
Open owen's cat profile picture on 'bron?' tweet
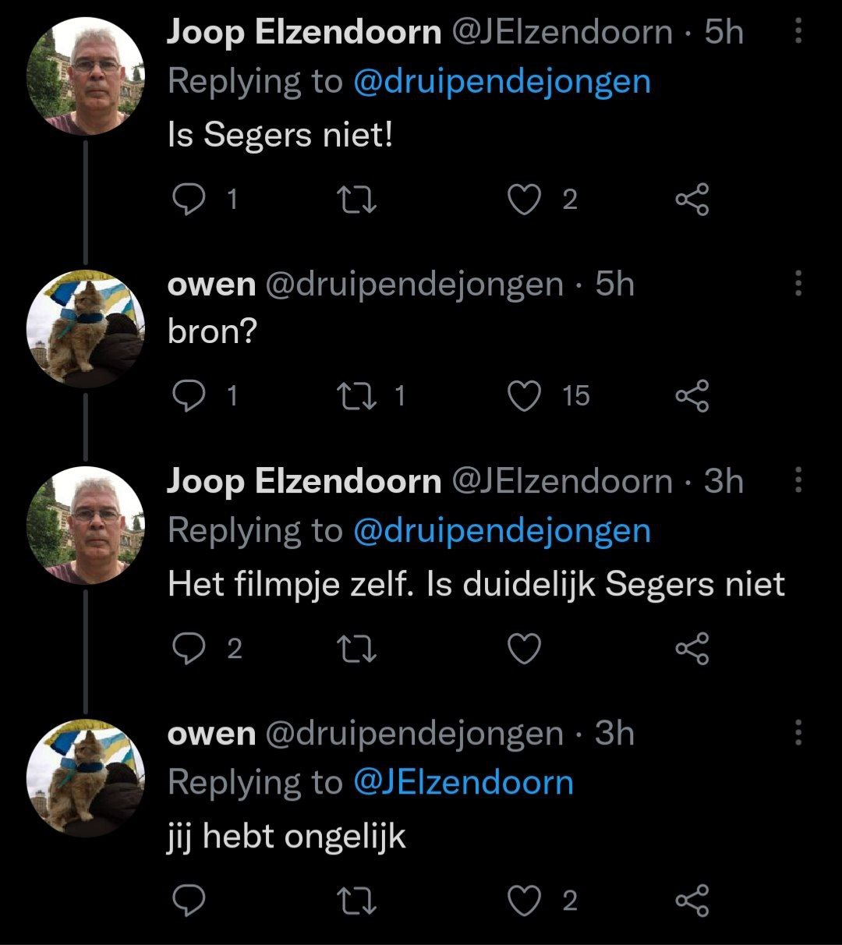pos(86,329)
